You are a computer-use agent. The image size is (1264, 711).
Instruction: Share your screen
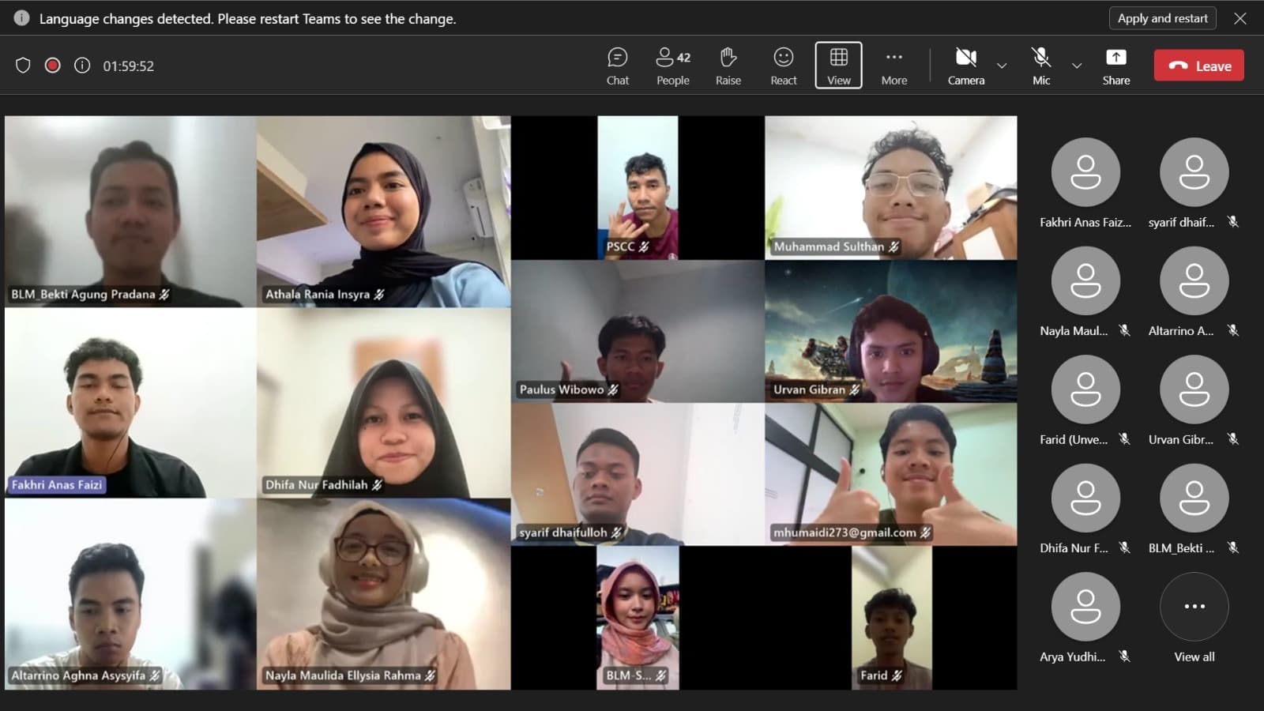tap(1115, 65)
